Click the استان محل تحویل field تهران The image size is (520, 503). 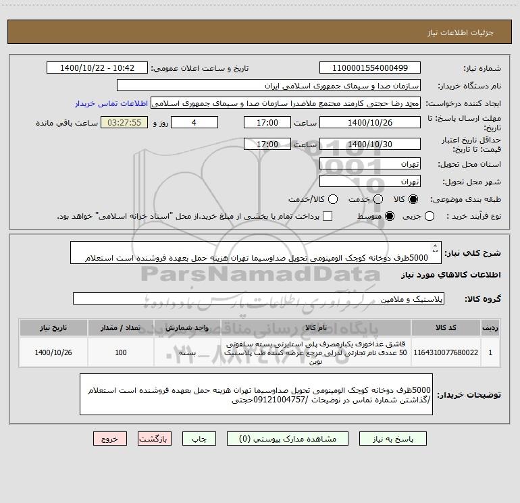(x=370, y=164)
